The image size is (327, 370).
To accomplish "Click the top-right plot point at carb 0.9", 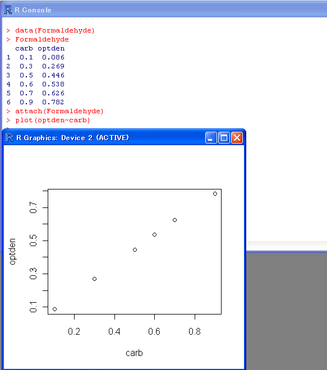I will tap(215, 194).
